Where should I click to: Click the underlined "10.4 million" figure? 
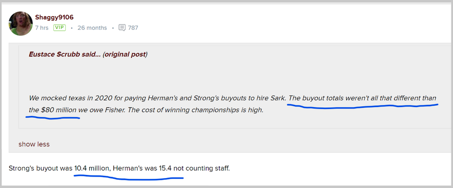[92, 168]
